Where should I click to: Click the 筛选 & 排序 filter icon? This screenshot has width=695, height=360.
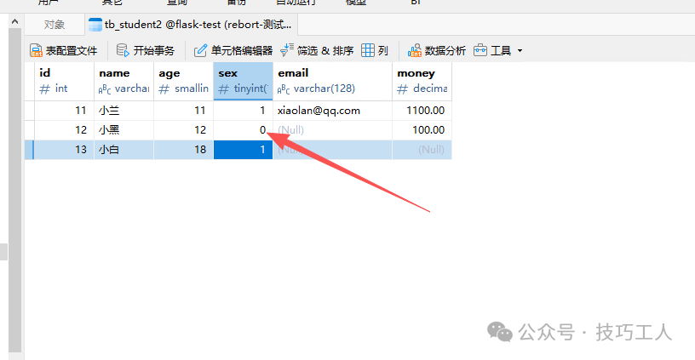point(287,50)
